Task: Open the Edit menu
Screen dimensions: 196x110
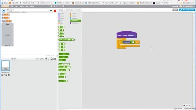Action: pyautogui.click(x=22, y=6)
